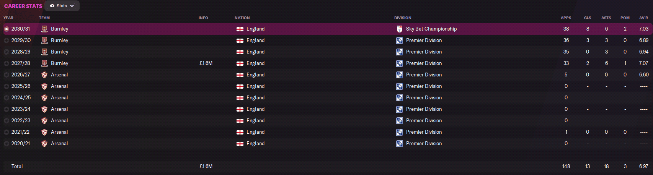Click Burnley club badge in 2030/31 row

tap(44, 29)
